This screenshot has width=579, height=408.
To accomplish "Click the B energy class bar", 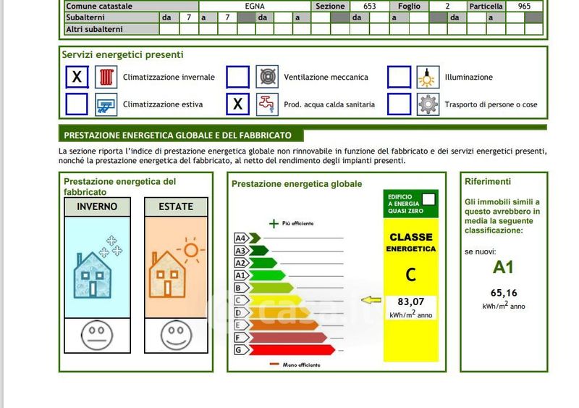I will coord(271,288).
